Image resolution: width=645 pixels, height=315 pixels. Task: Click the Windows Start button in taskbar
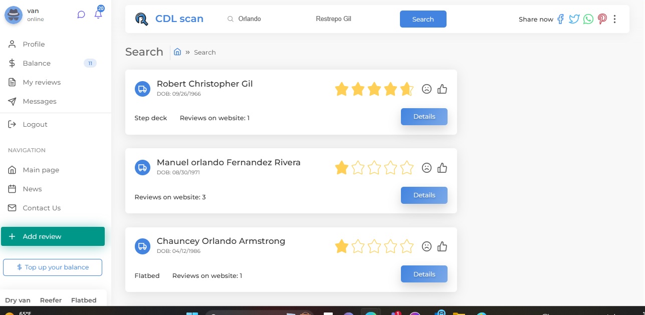click(x=192, y=313)
